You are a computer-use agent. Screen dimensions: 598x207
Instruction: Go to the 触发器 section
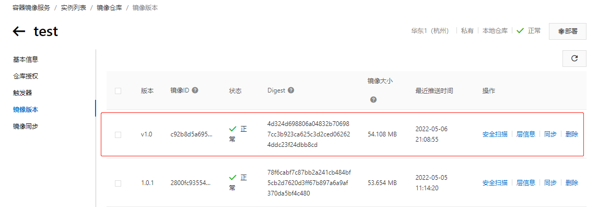click(x=22, y=93)
